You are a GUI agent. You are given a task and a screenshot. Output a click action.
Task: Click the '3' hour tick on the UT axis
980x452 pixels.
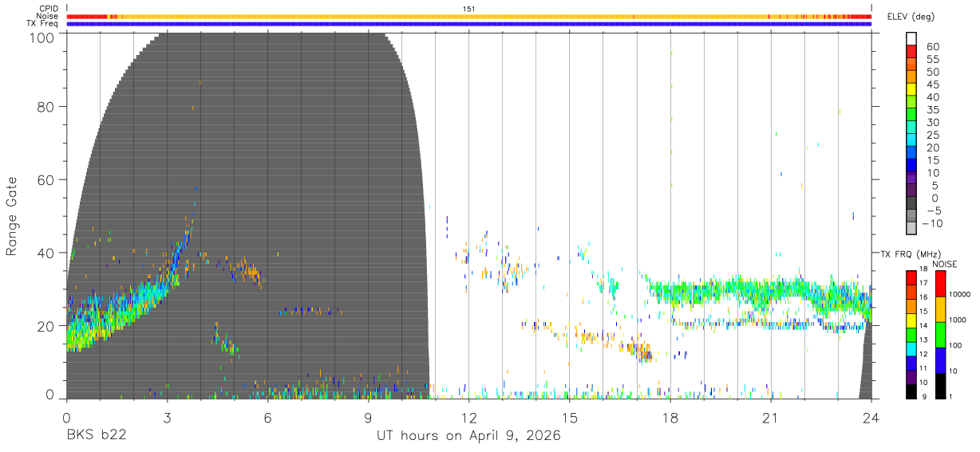pyautogui.click(x=167, y=418)
